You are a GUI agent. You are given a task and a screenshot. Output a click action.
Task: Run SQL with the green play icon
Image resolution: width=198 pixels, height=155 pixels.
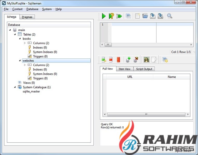point(104,16)
